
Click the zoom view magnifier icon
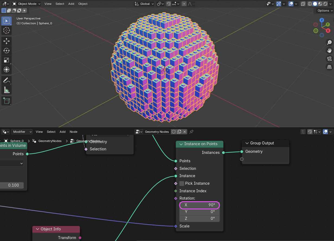329,42
